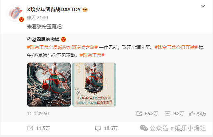Like the original post with 54万
Image resolution: width=213 pixels, height=137 pixels.
click(192, 114)
